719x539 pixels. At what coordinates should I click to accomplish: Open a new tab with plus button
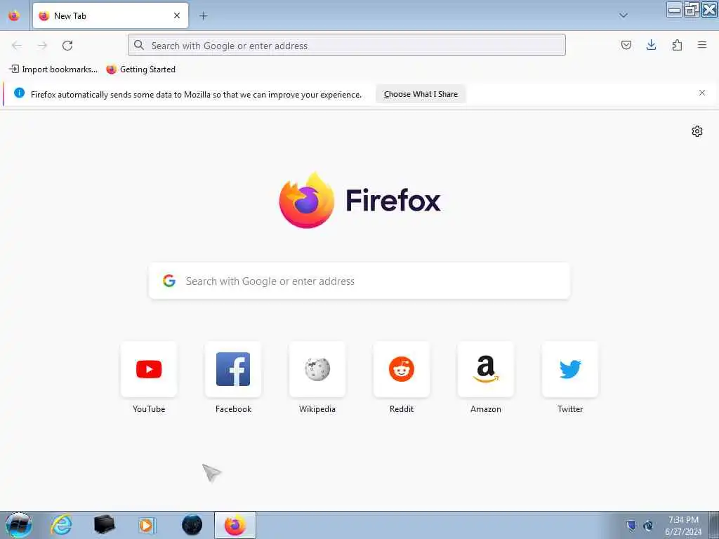[x=203, y=15]
